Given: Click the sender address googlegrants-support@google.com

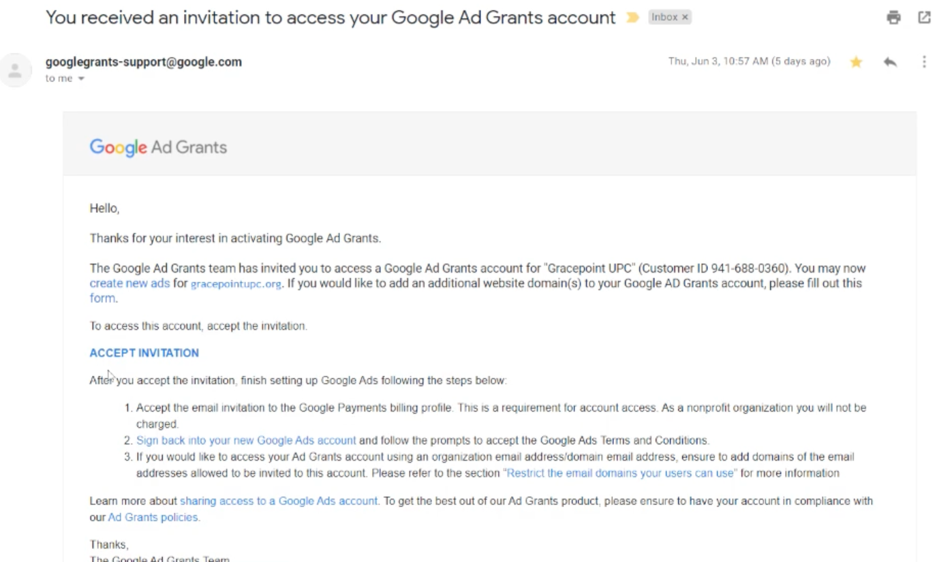Looking at the screenshot, I should tap(144, 62).
